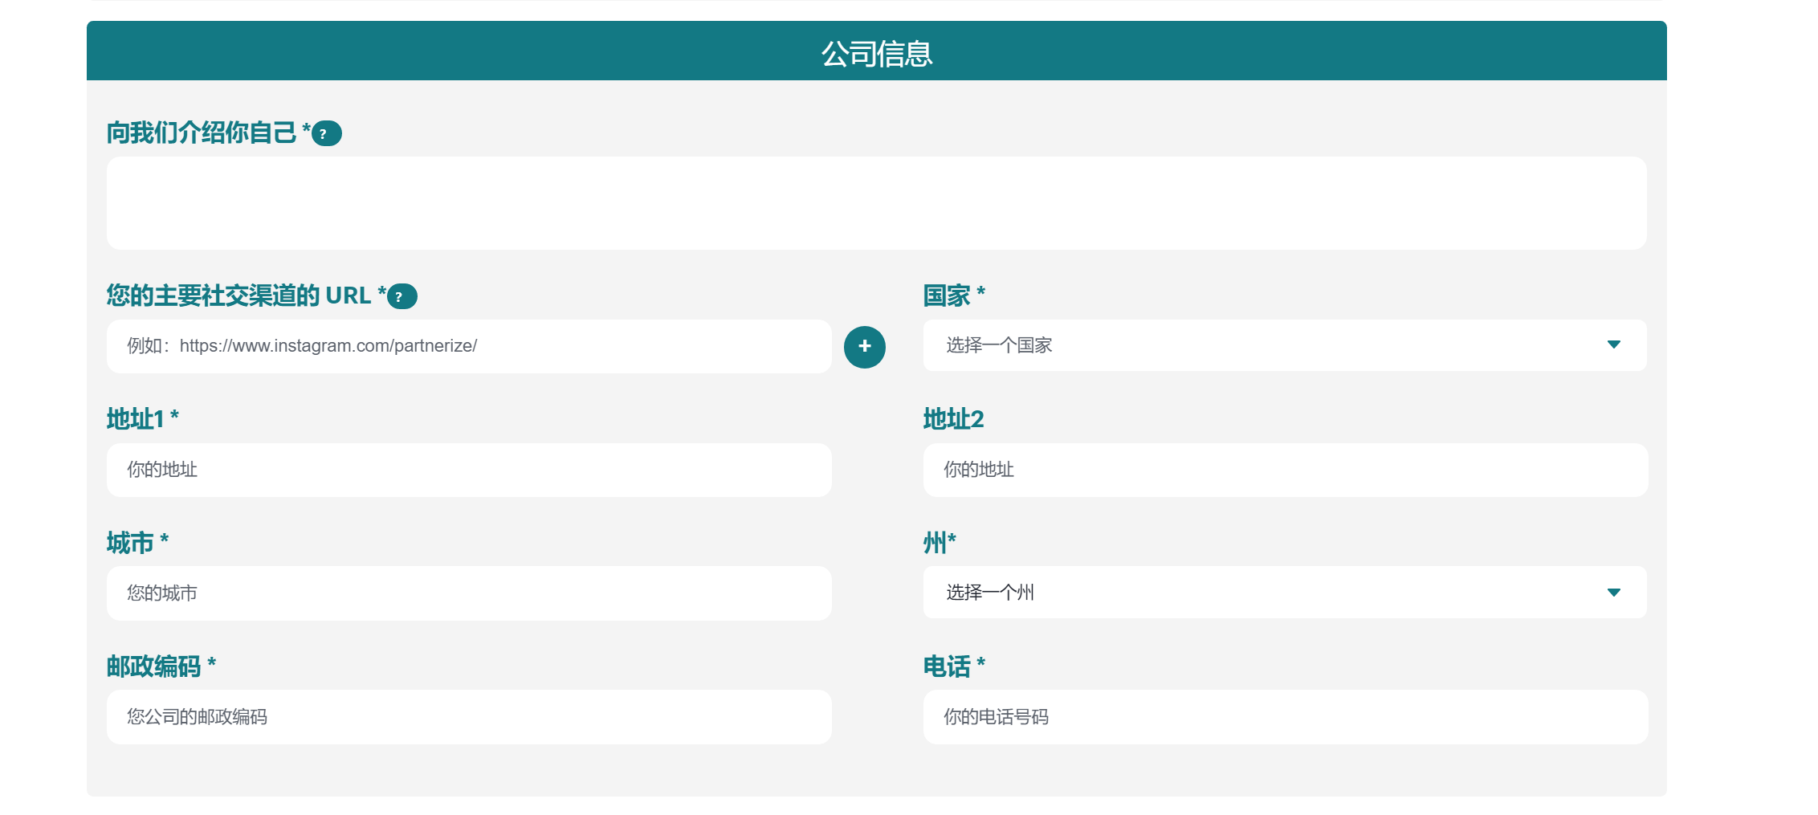Open the 选择一个国家 dropdown
The height and width of the screenshot is (815, 1818).
tap(1284, 345)
